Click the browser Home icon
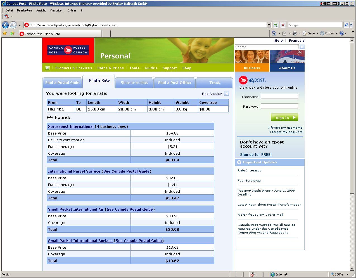Viewport: 356px width, 278px height. (274, 33)
